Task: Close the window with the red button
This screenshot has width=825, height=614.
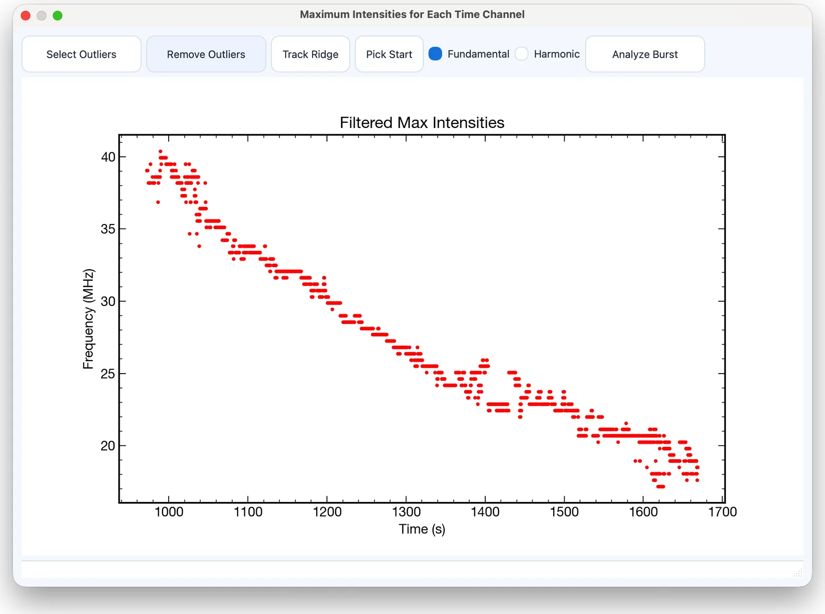Action: (25, 15)
